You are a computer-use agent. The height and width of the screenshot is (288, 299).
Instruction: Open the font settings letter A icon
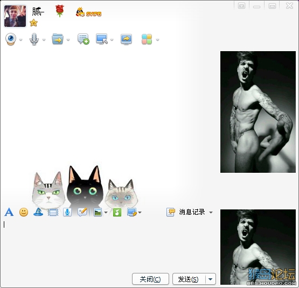pyautogui.click(x=9, y=212)
